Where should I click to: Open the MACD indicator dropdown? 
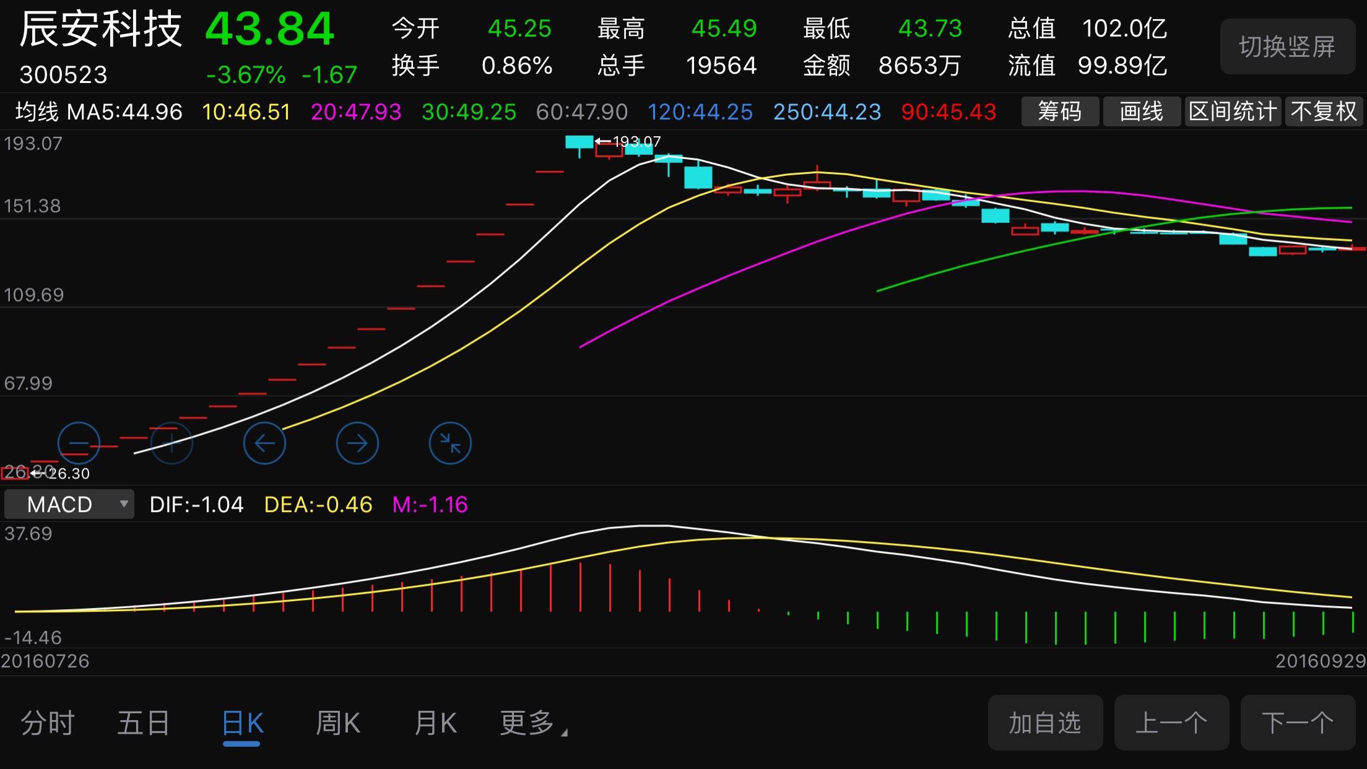(69, 504)
